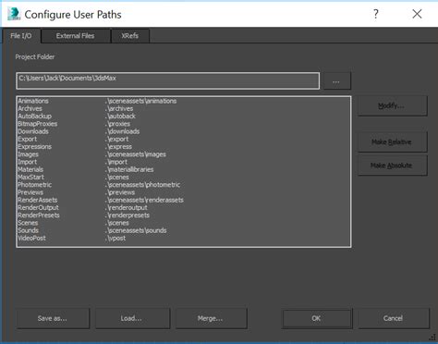The width and height of the screenshot is (438, 344).
Task: Select the Materials path row
Action: (184, 169)
